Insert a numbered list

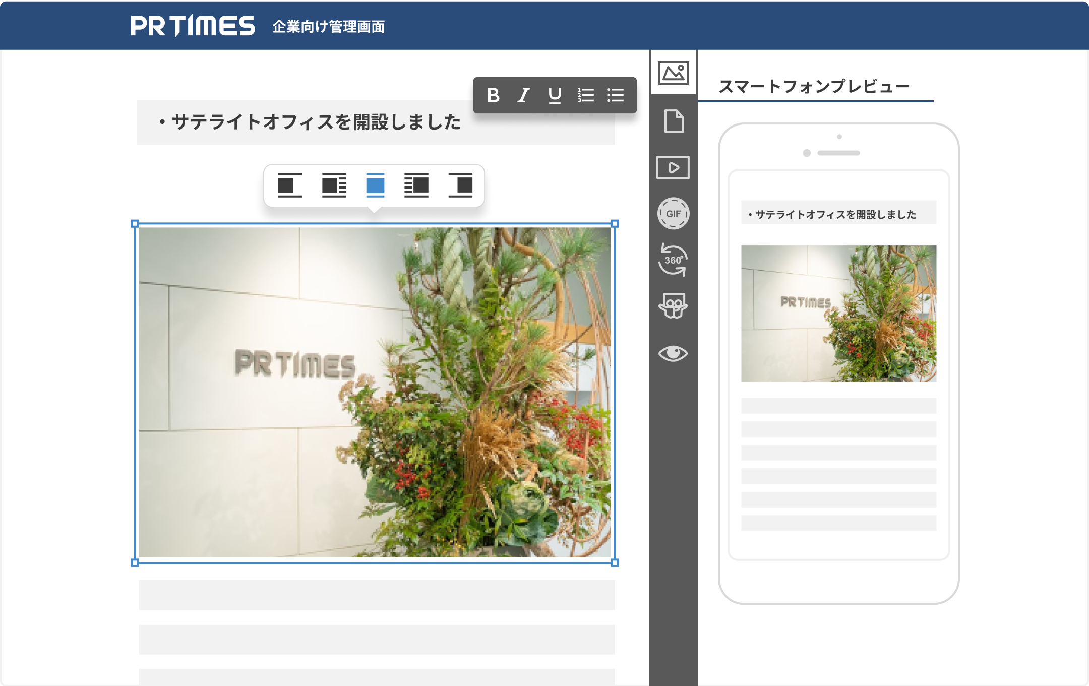585,95
